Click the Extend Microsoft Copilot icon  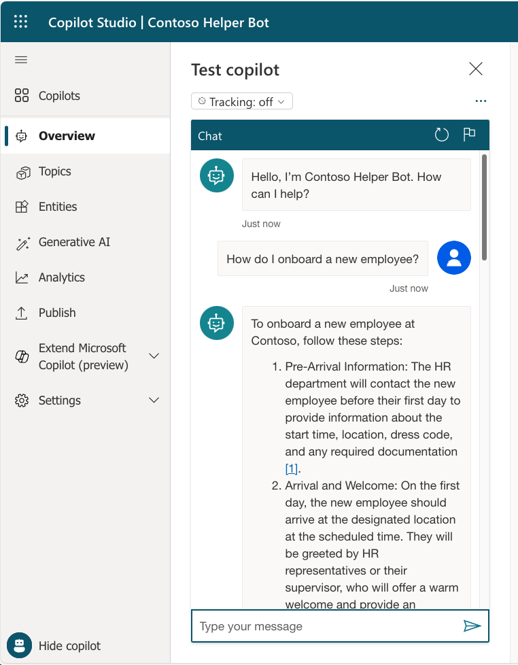tap(22, 356)
